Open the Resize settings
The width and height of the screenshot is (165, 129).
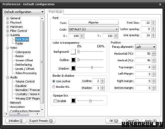click(20, 56)
